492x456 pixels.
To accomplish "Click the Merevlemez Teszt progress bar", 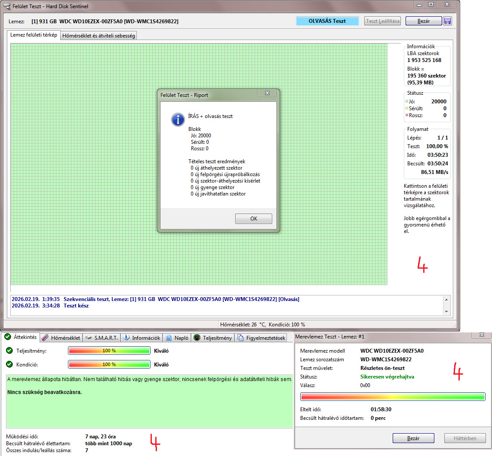I will (x=393, y=396).
